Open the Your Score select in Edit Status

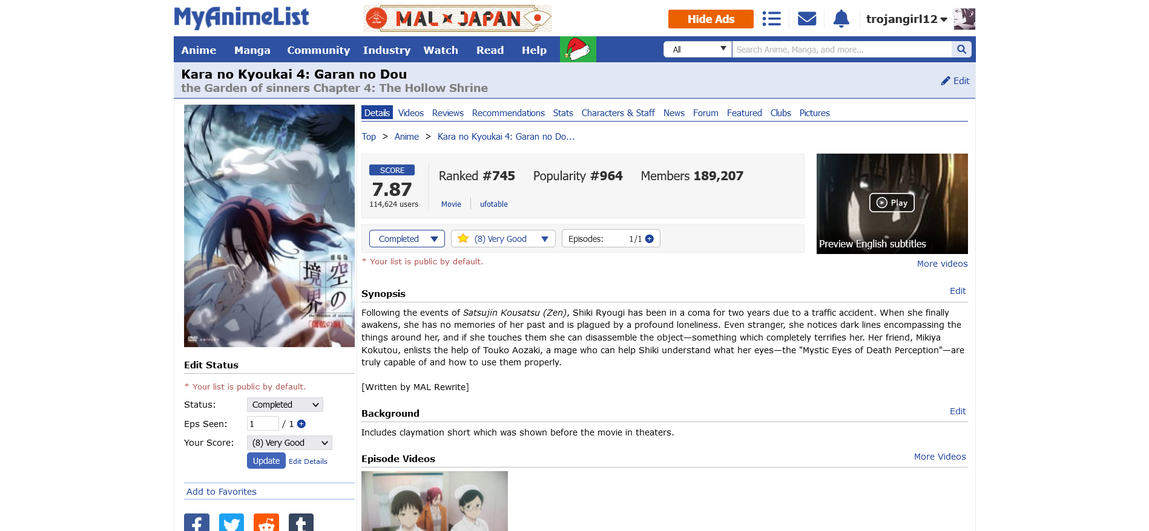(x=289, y=443)
